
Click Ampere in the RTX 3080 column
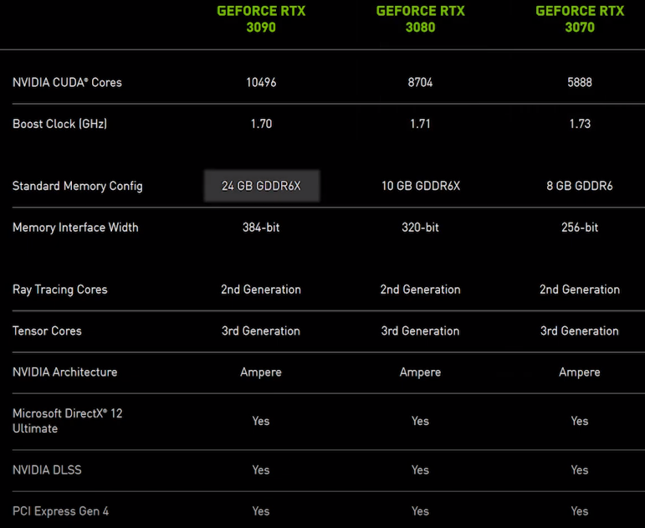coord(421,372)
